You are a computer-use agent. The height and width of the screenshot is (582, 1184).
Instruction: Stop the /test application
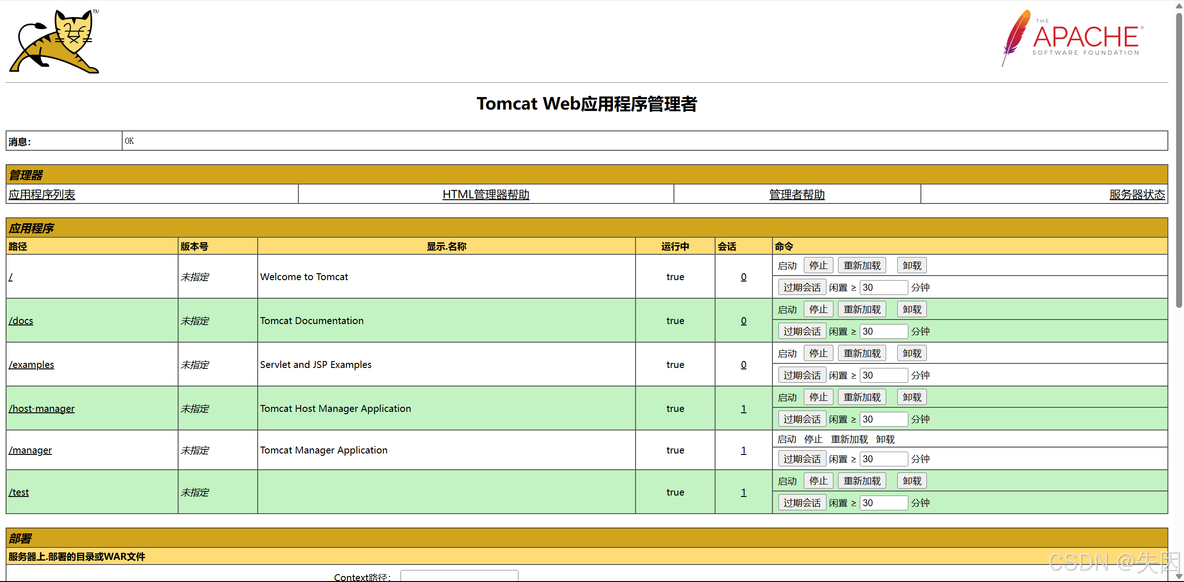[818, 481]
